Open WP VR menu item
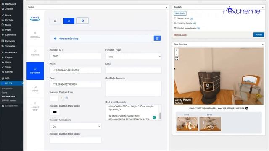The width and height of the screenshot is (269, 151). point(11,83)
